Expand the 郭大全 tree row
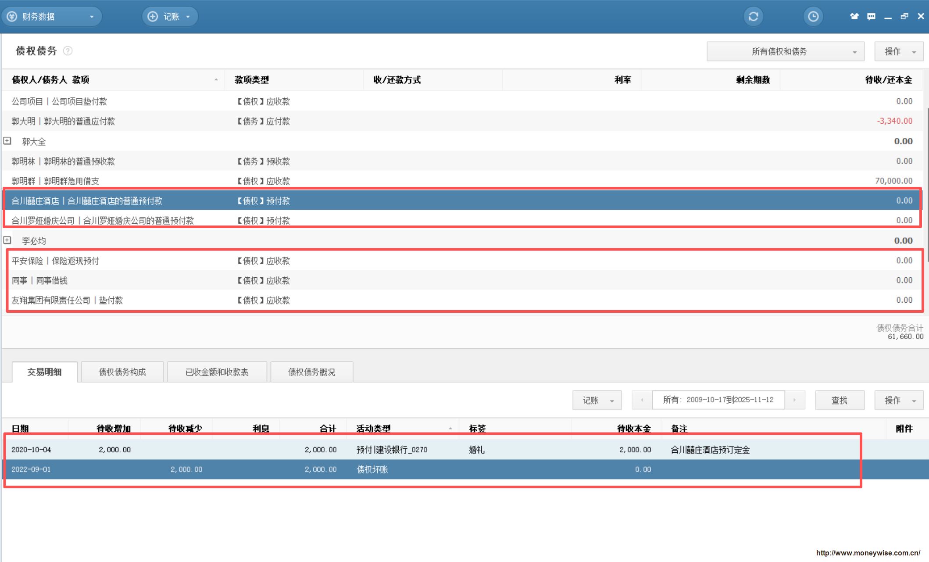Viewport: 929px width, 562px height. point(7,141)
